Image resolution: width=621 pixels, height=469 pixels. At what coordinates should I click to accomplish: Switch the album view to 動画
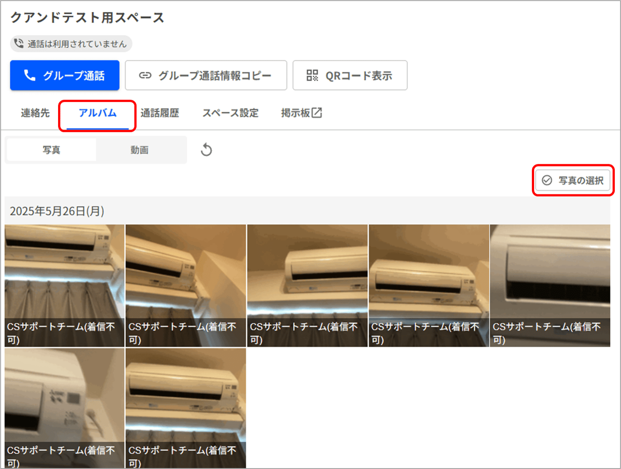[139, 150]
